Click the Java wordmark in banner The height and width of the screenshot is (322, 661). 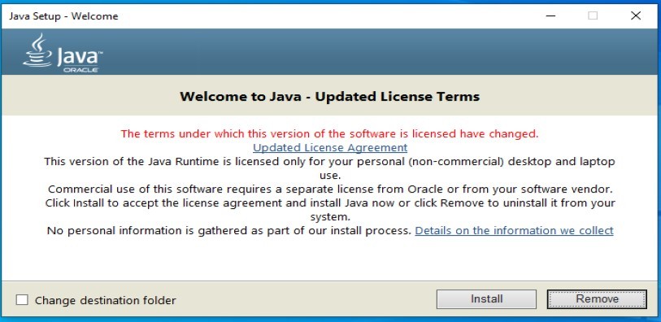80,58
